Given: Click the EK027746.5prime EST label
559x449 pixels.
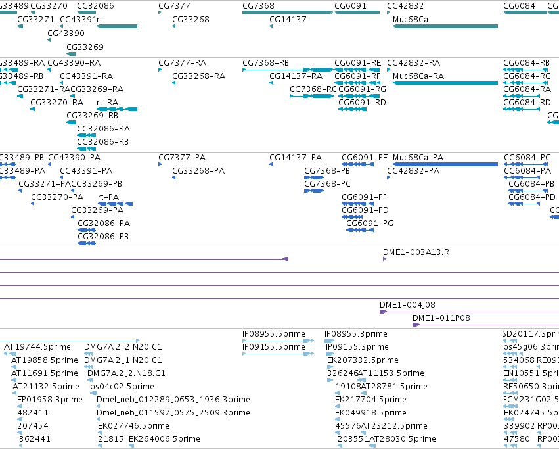Looking at the screenshot, I should pos(133,426).
